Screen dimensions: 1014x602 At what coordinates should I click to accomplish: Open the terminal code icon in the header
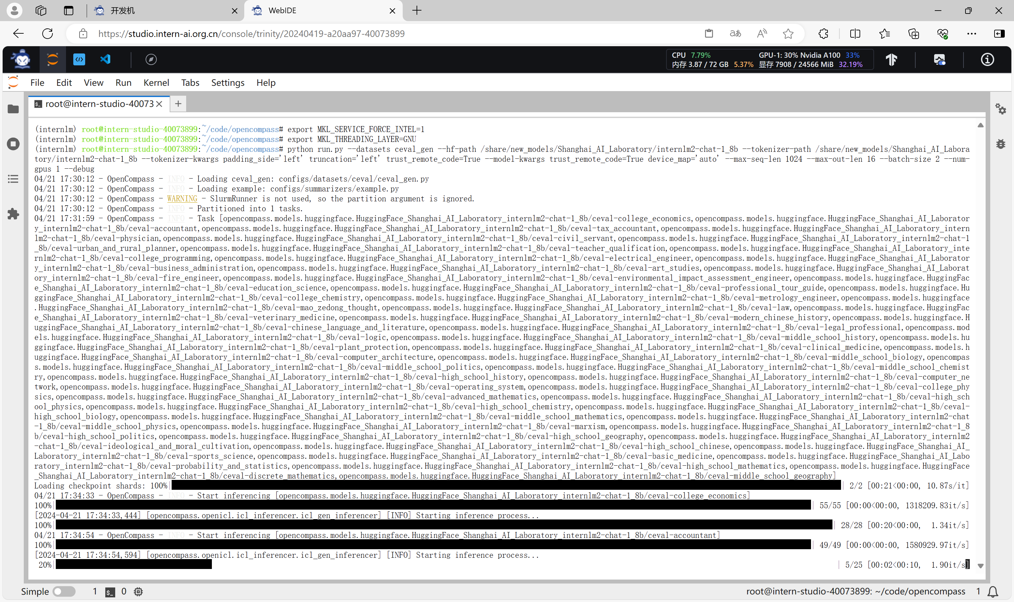coord(79,60)
